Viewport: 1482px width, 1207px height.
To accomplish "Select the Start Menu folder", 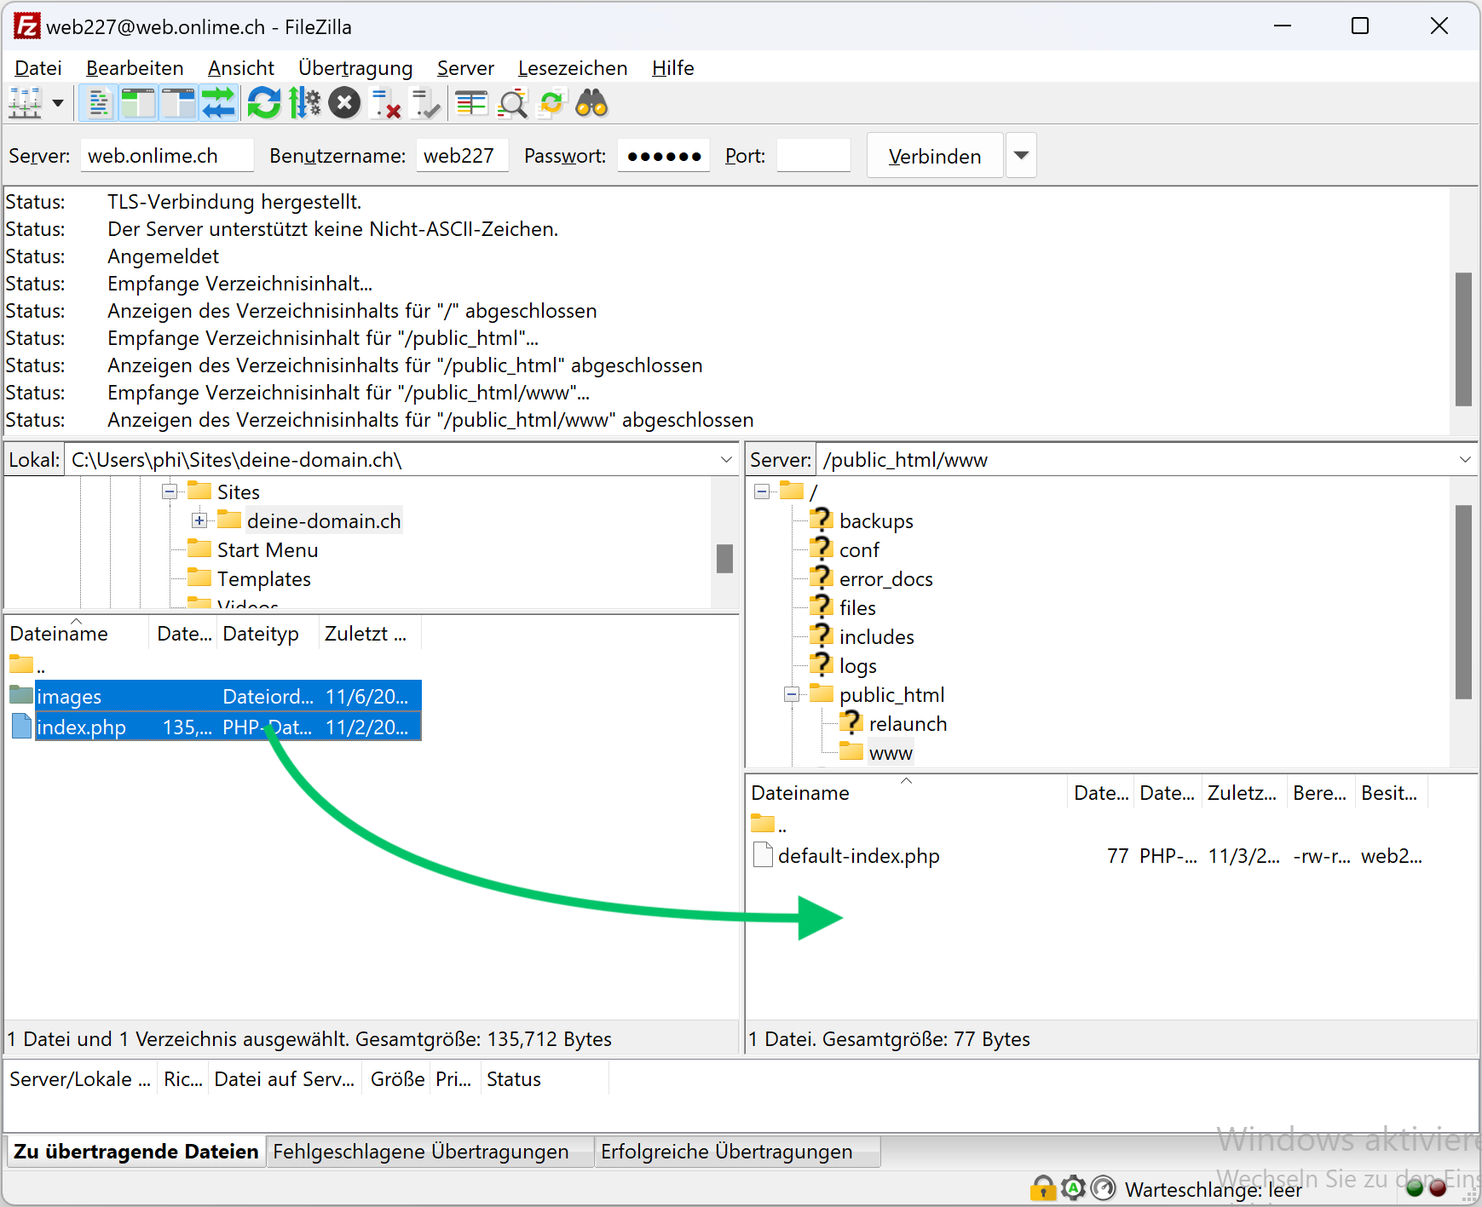I will click(x=268, y=550).
